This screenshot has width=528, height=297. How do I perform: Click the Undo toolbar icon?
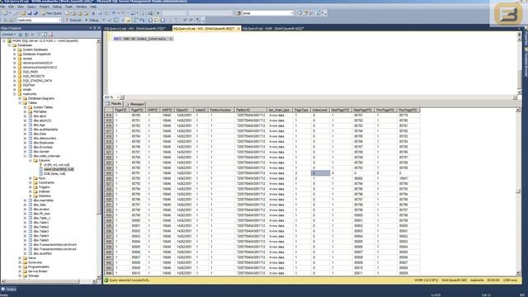pyautogui.click(x=114, y=13)
